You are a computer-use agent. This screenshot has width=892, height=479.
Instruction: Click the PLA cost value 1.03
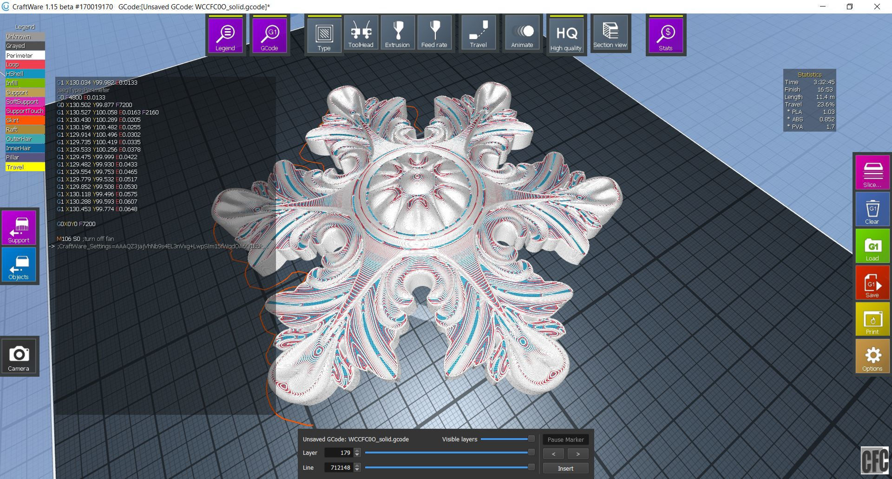pyautogui.click(x=828, y=112)
